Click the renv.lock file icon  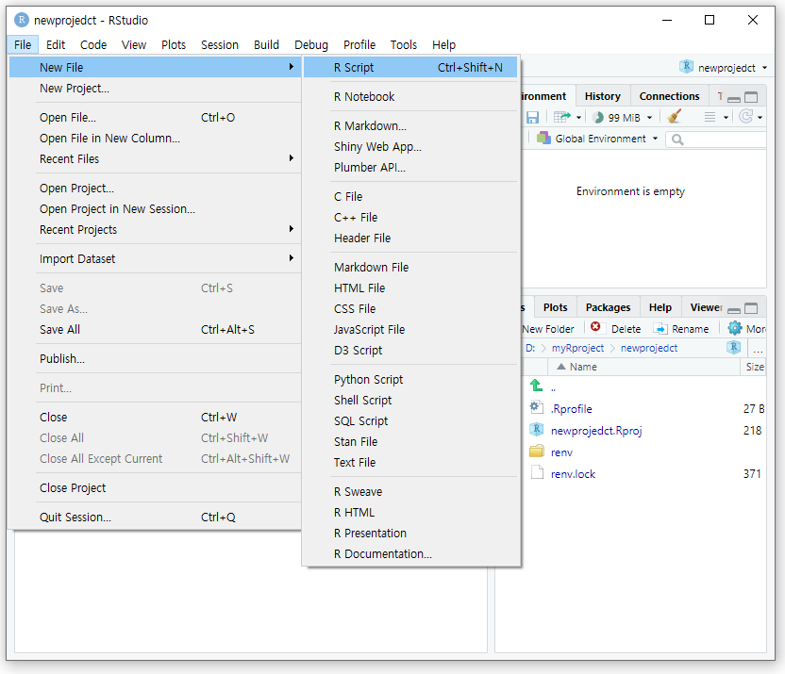click(x=537, y=472)
